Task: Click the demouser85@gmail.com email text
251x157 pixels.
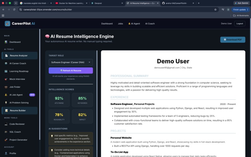Action: tap(167, 68)
